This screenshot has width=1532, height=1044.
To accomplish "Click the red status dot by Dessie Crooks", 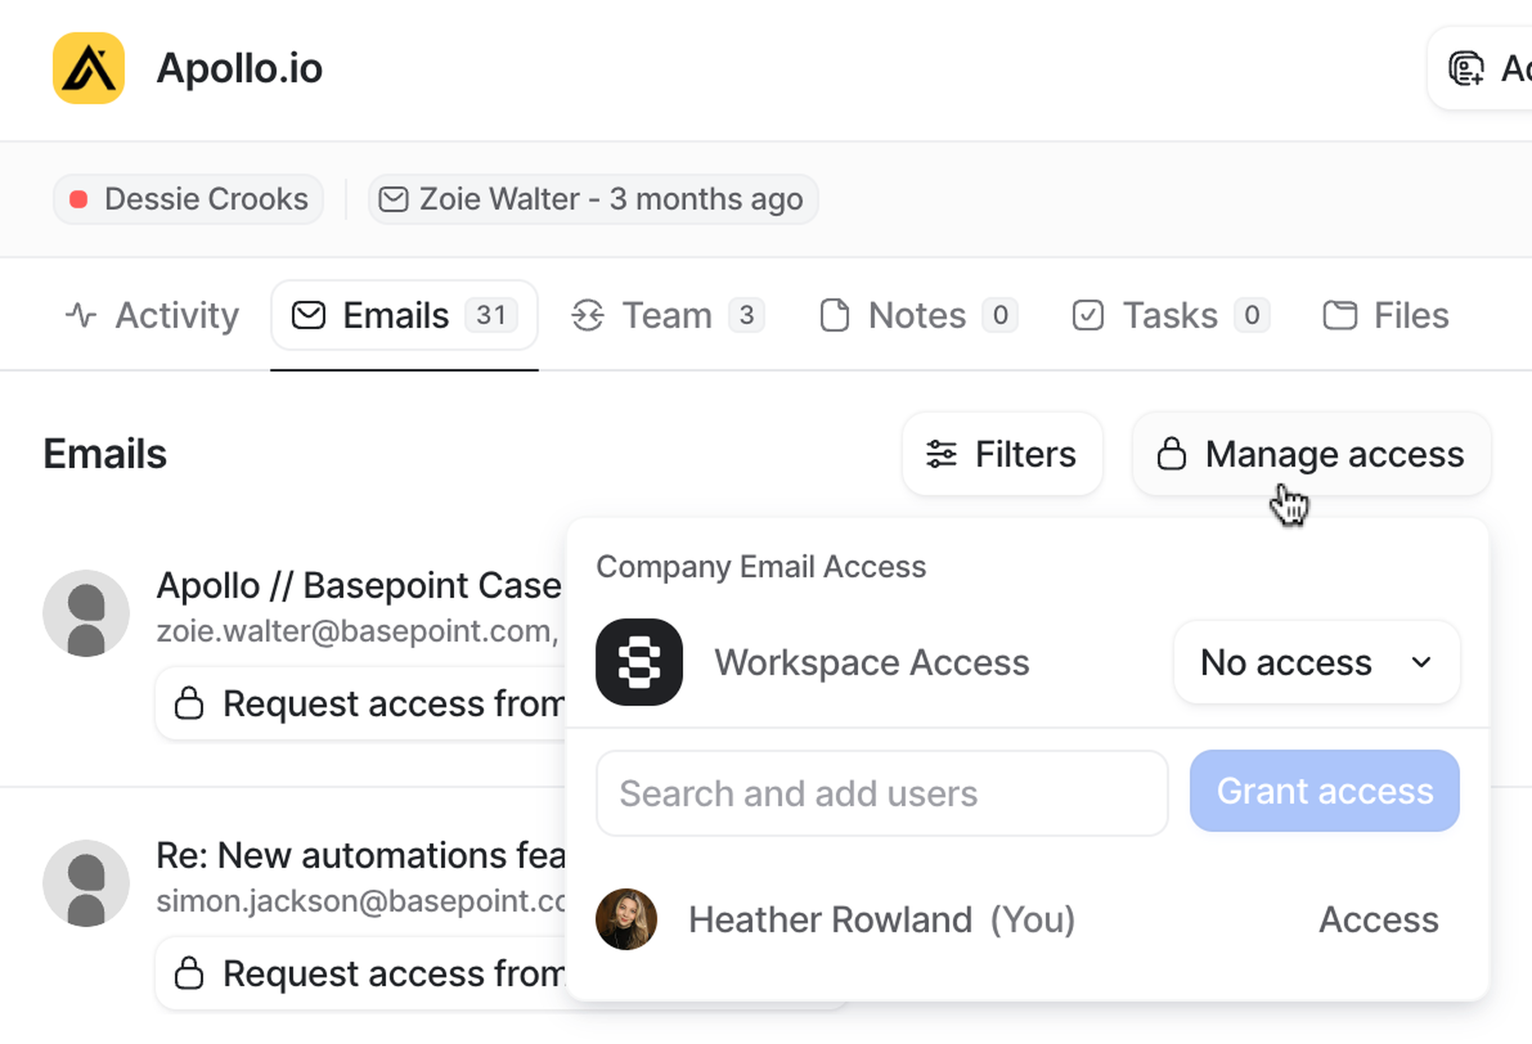I will 79,199.
